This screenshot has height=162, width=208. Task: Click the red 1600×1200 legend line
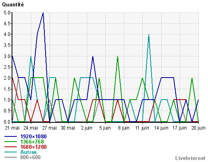tap(11, 147)
